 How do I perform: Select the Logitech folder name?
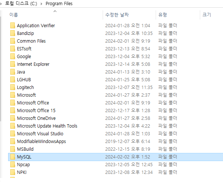tap(25, 88)
